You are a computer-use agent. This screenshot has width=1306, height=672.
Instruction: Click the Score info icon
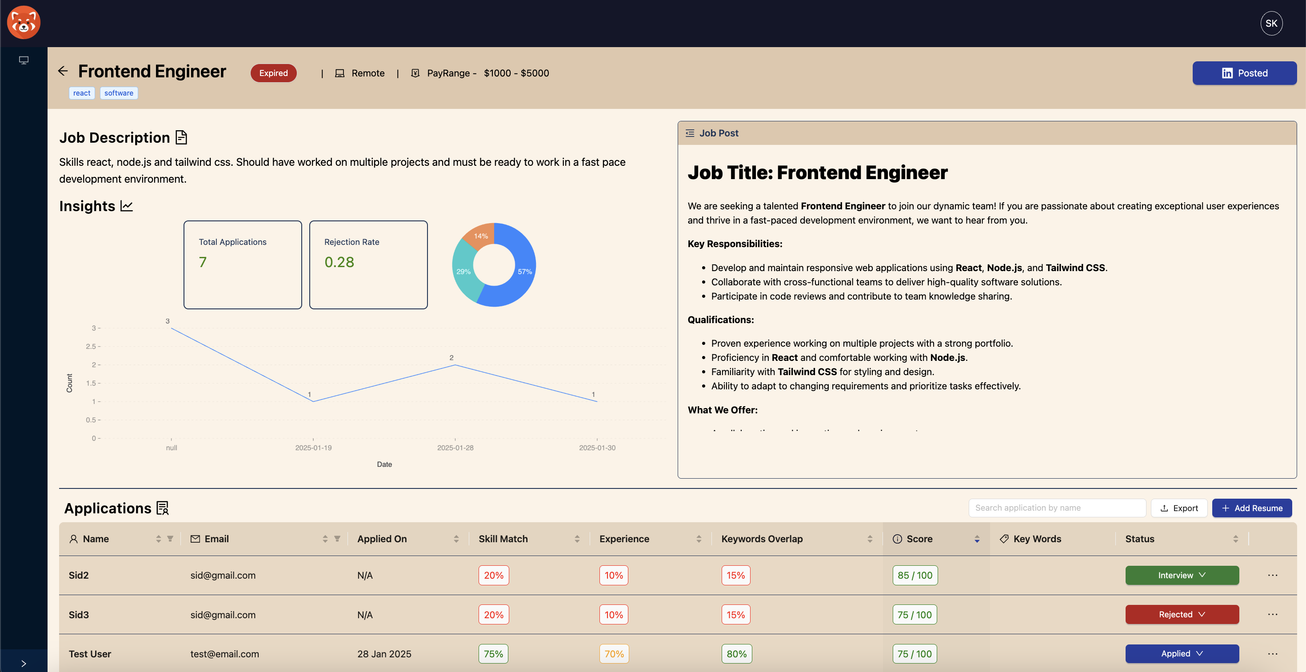(897, 539)
